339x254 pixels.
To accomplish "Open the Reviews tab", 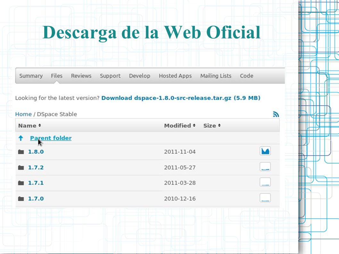I will 81,76.
